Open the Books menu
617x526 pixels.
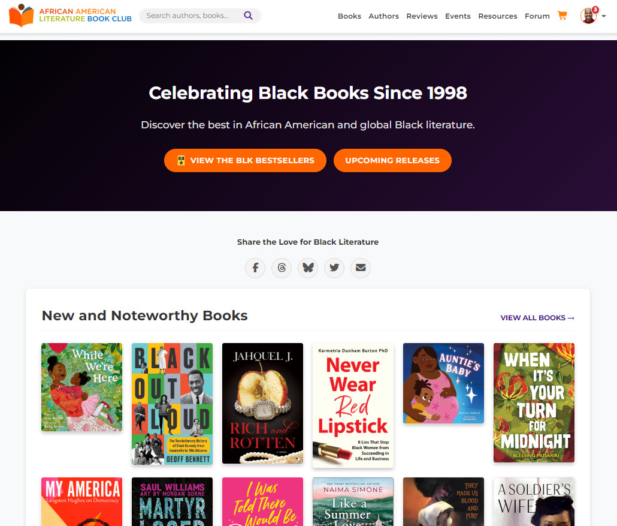tap(349, 16)
